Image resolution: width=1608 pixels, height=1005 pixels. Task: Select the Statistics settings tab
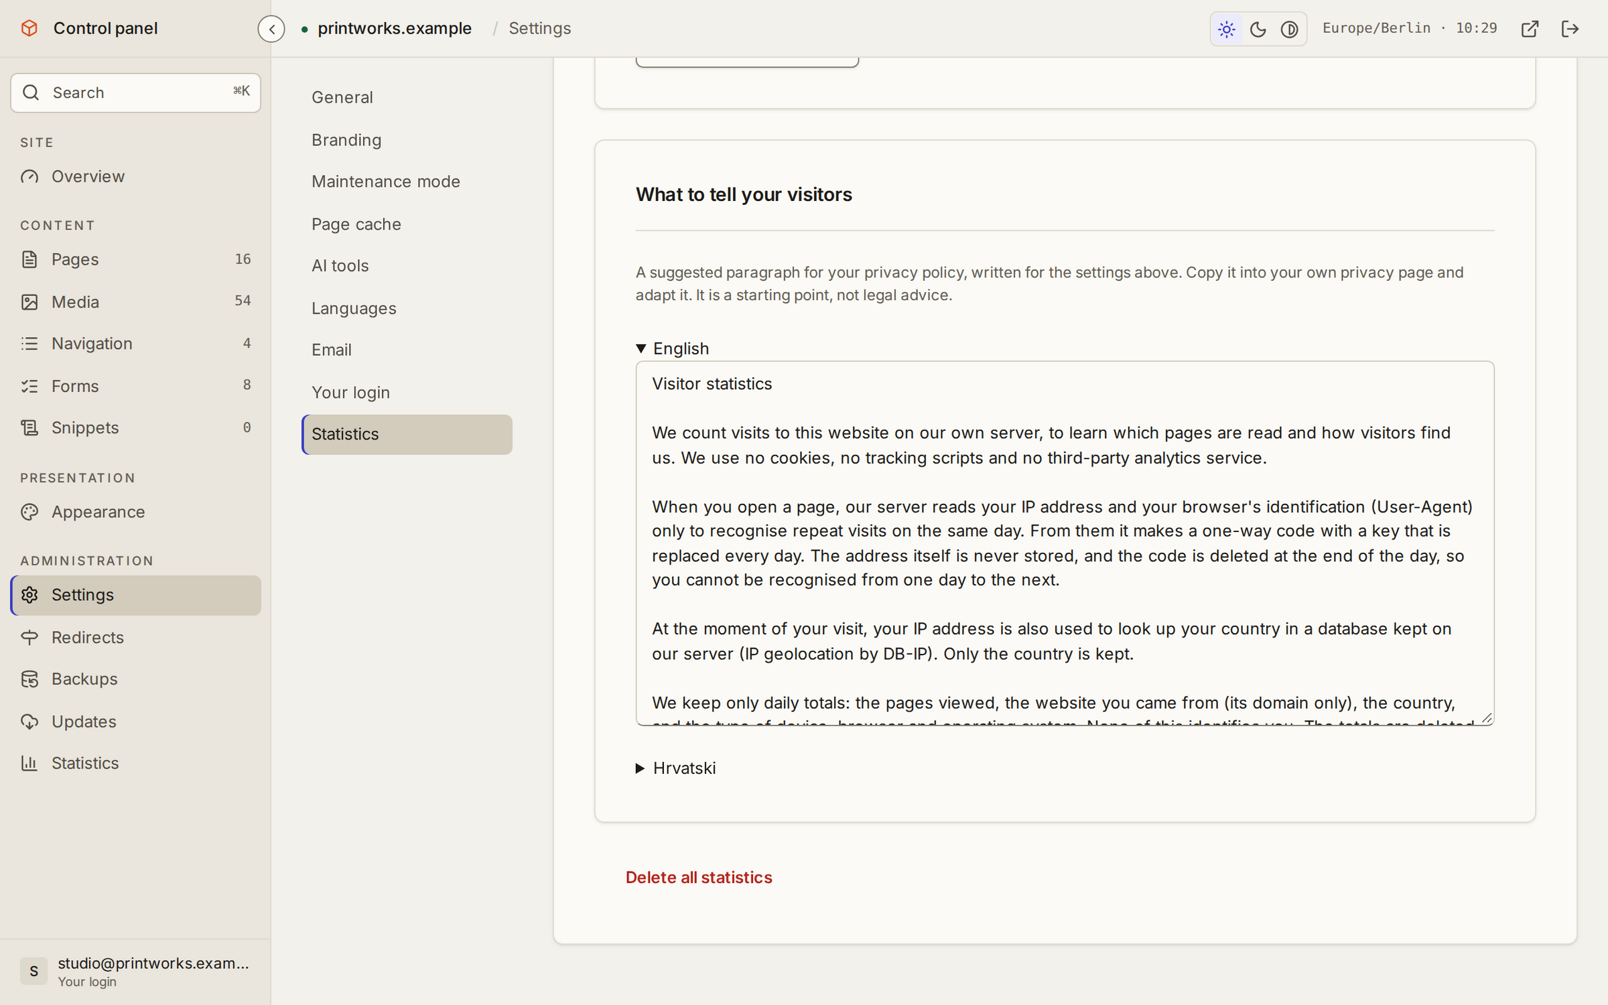coord(407,434)
